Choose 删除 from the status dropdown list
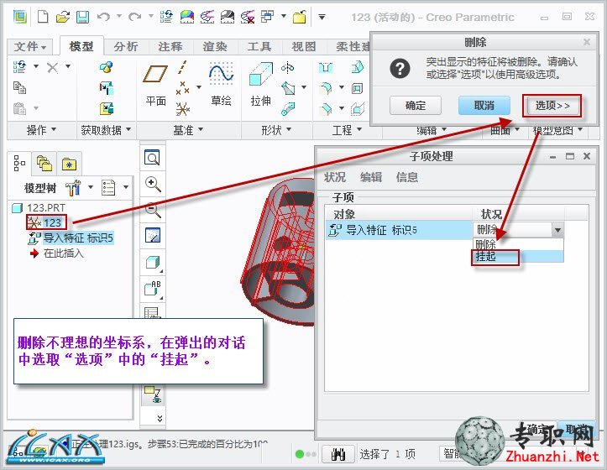Image resolution: width=607 pixels, height=470 pixels. (517, 244)
